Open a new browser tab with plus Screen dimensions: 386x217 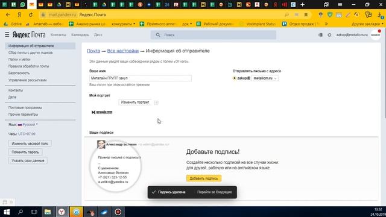tap(302, 4)
